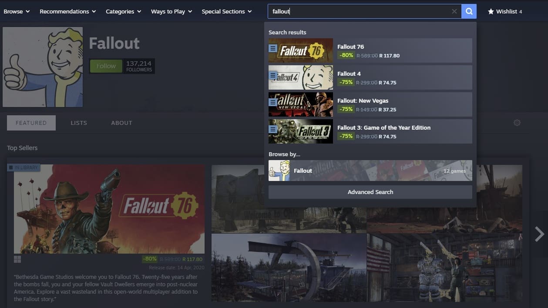Click the library list icon on Fallout 4 result
Viewport: 548px width, 308px height.
[x=272, y=75]
